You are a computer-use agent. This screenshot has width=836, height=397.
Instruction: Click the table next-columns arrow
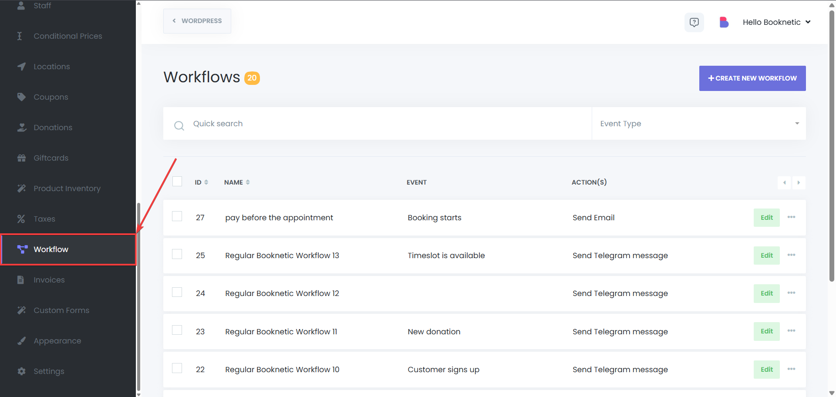tap(799, 182)
